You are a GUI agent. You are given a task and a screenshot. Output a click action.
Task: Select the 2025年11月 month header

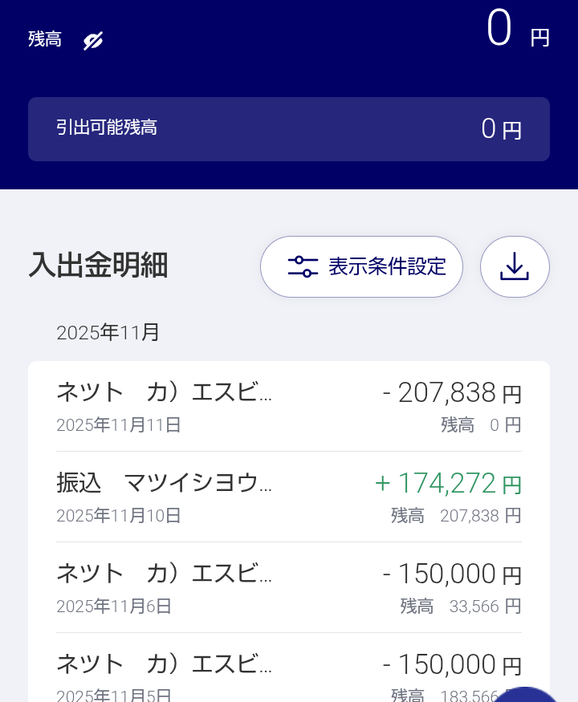pos(108,332)
